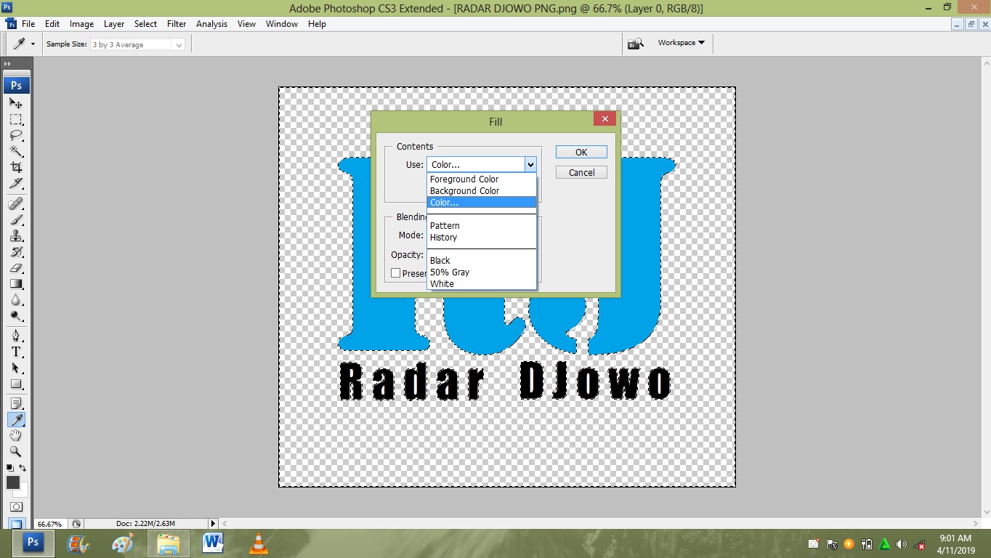
Task: Open Microsoft Word from the taskbar
Action: tap(213, 543)
